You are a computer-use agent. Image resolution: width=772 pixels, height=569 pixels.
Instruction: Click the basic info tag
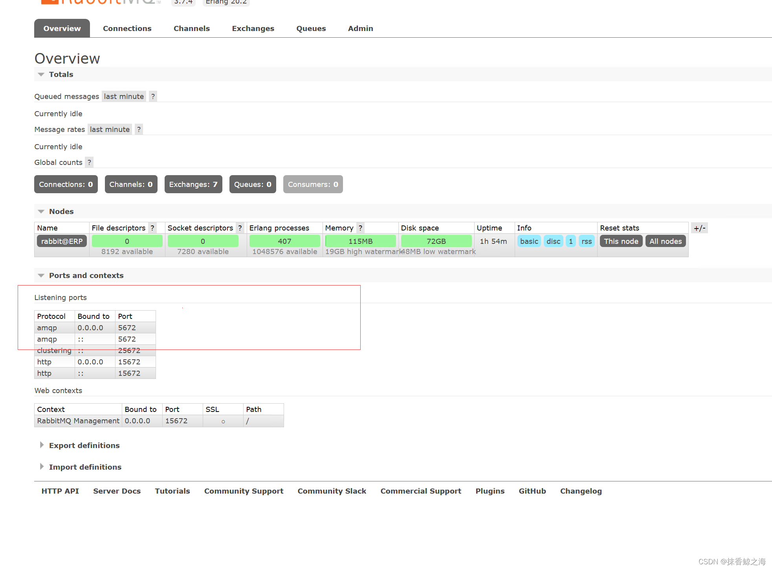tap(529, 242)
